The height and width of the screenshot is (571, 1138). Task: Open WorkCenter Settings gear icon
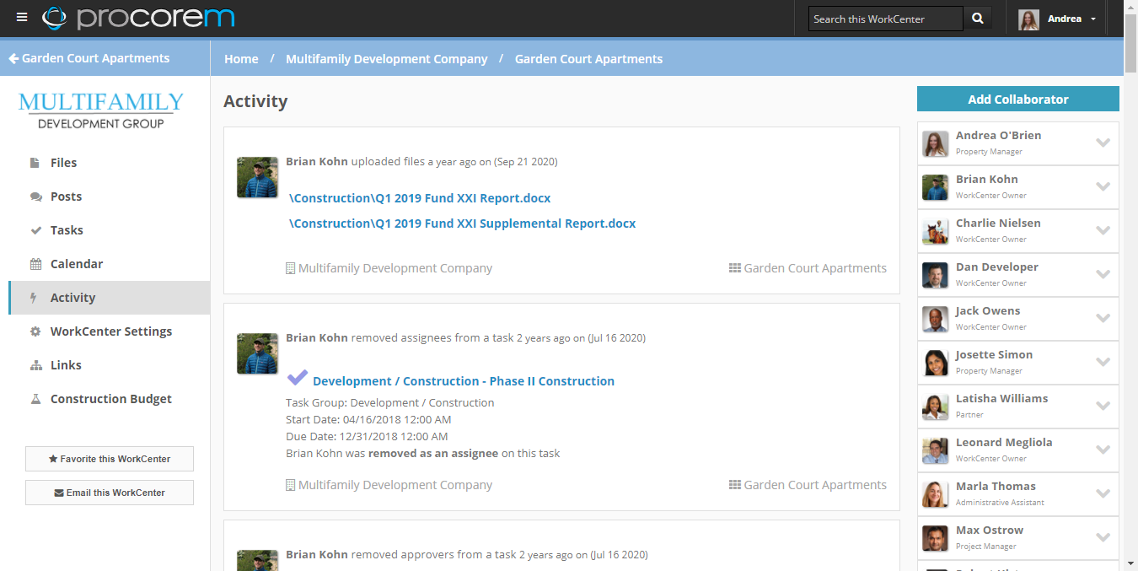tap(35, 331)
